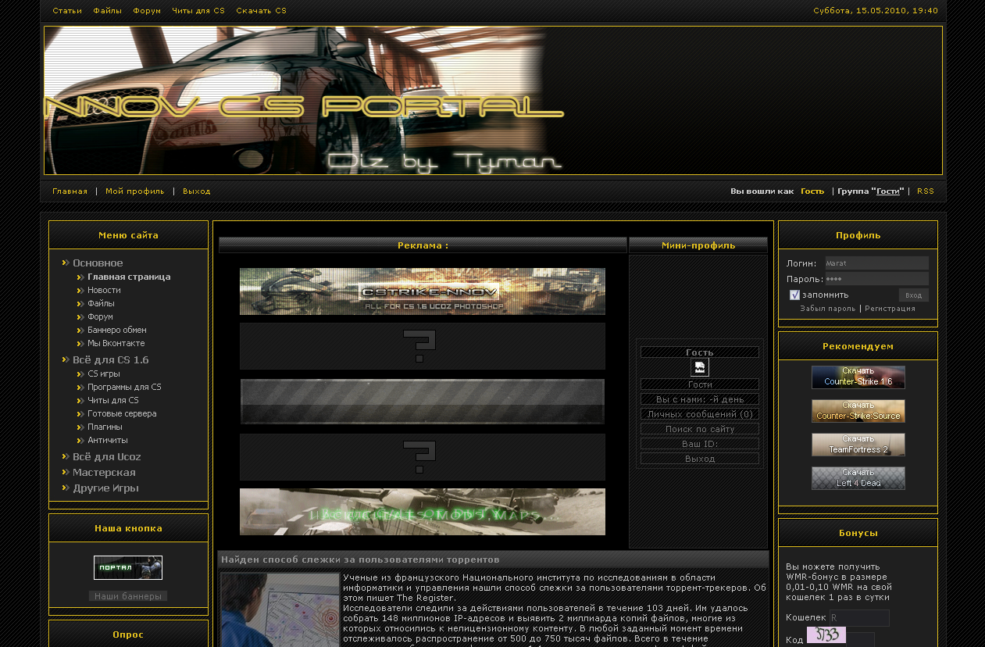985x647 pixels.
Task: Focus the «Кошелек» wallet input field
Action: click(x=859, y=618)
